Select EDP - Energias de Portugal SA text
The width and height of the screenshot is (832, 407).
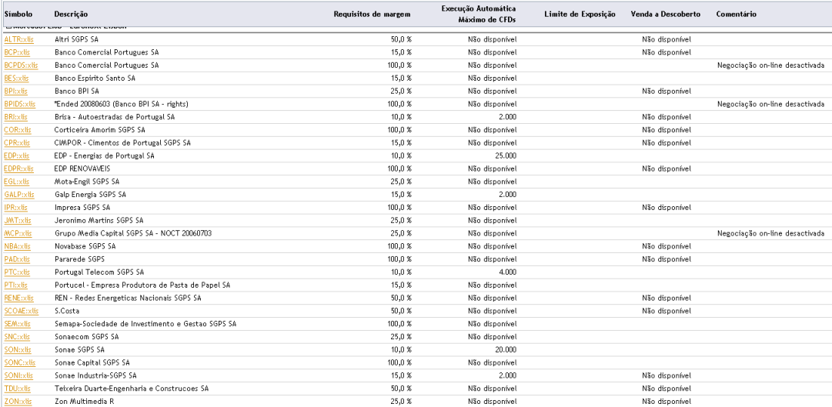point(105,156)
